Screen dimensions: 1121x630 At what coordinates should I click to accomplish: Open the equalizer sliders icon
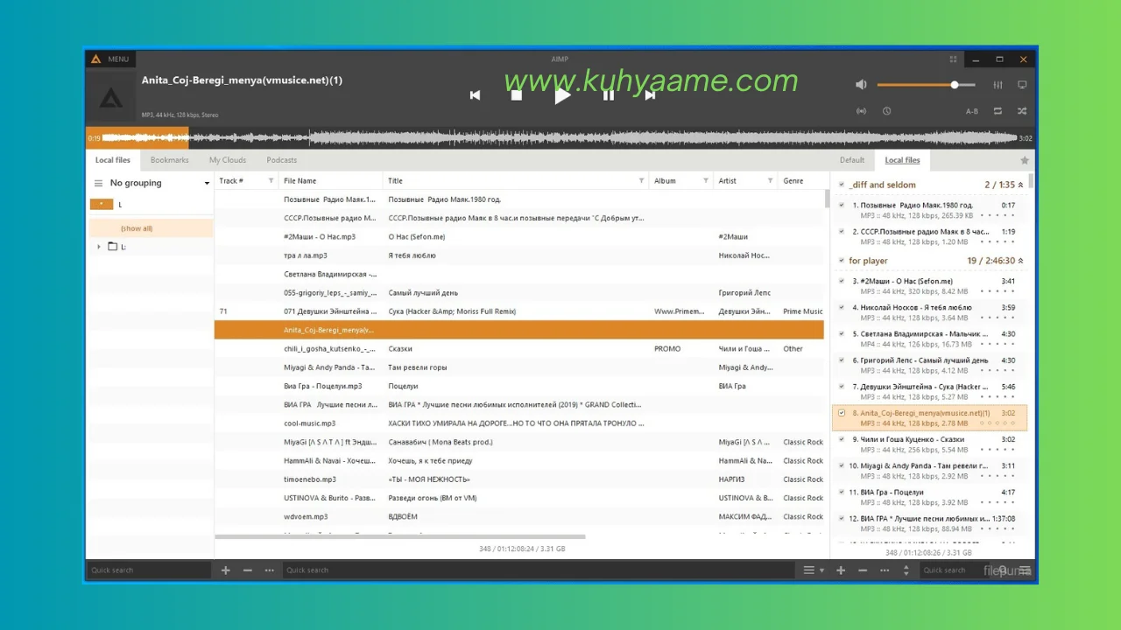point(998,85)
